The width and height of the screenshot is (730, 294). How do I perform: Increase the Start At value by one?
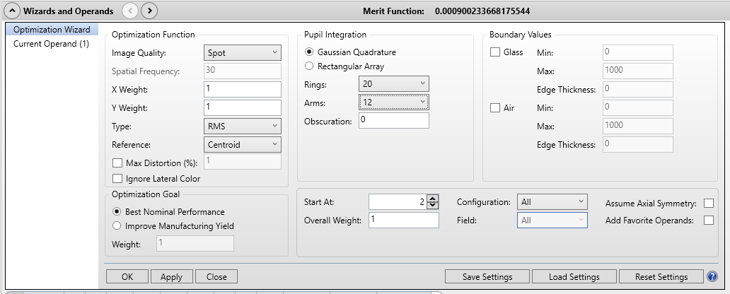click(434, 198)
